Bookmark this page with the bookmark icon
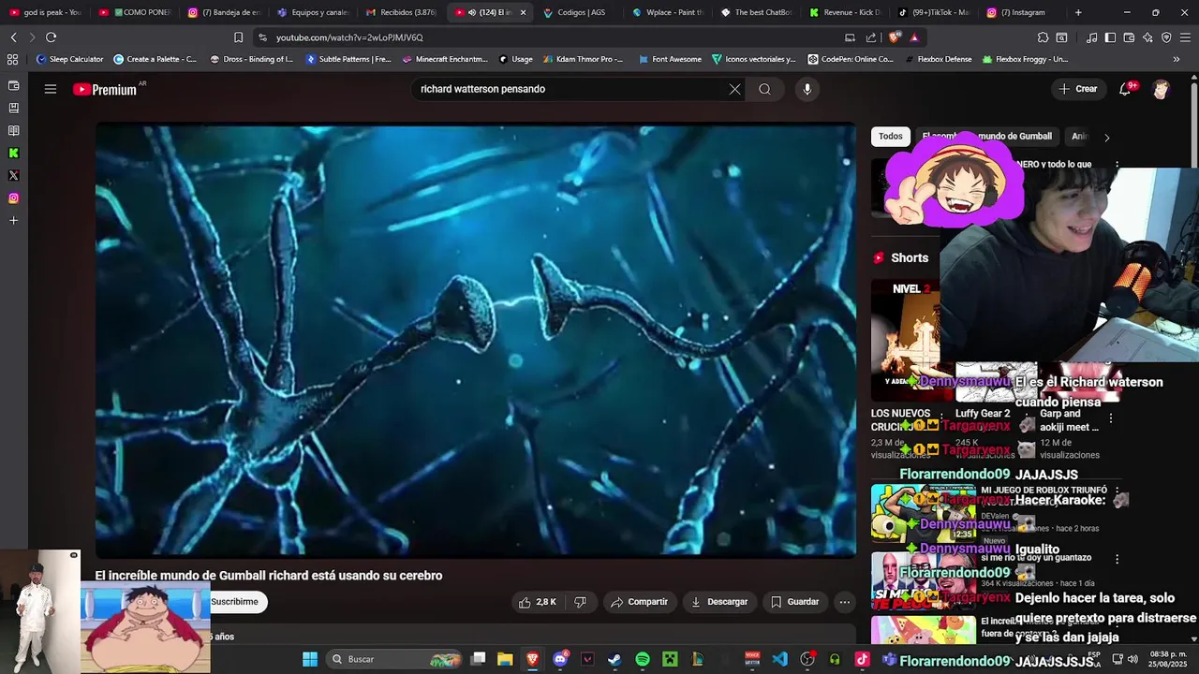Image resolution: width=1199 pixels, height=674 pixels. pos(238,37)
